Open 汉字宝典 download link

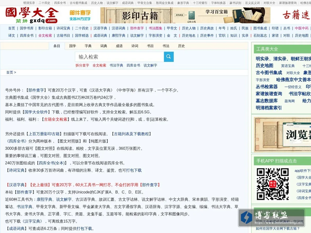(x=32, y=221)
